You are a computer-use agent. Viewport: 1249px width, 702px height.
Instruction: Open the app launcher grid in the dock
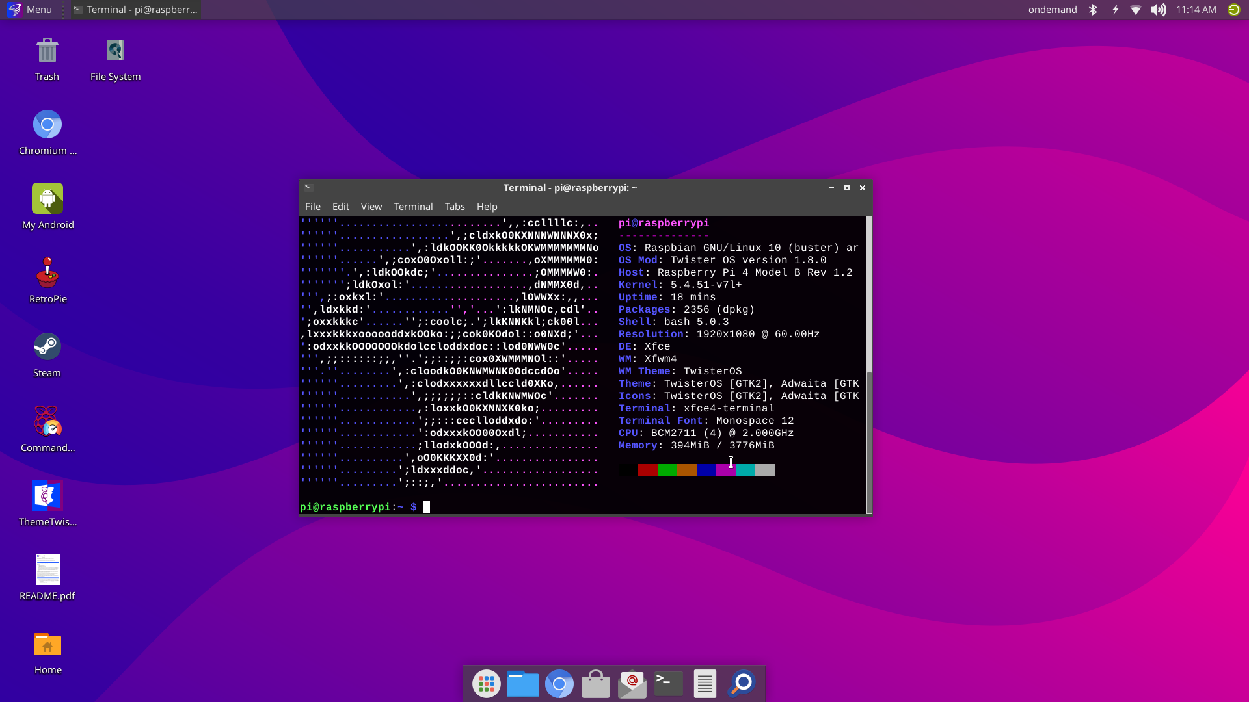pyautogui.click(x=486, y=683)
